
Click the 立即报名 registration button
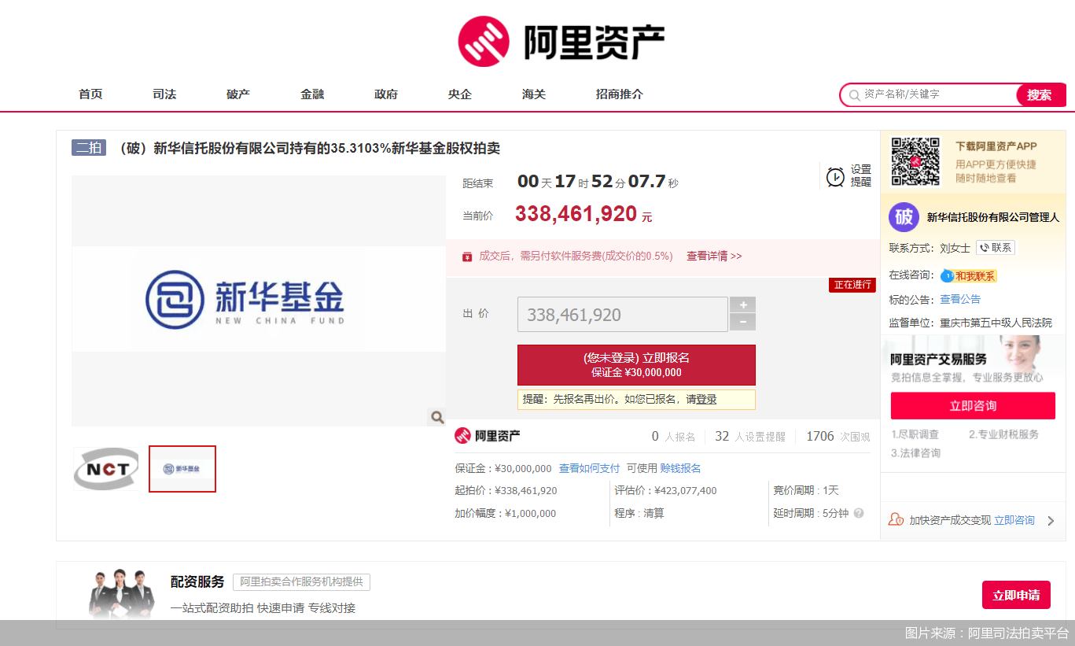coord(635,364)
